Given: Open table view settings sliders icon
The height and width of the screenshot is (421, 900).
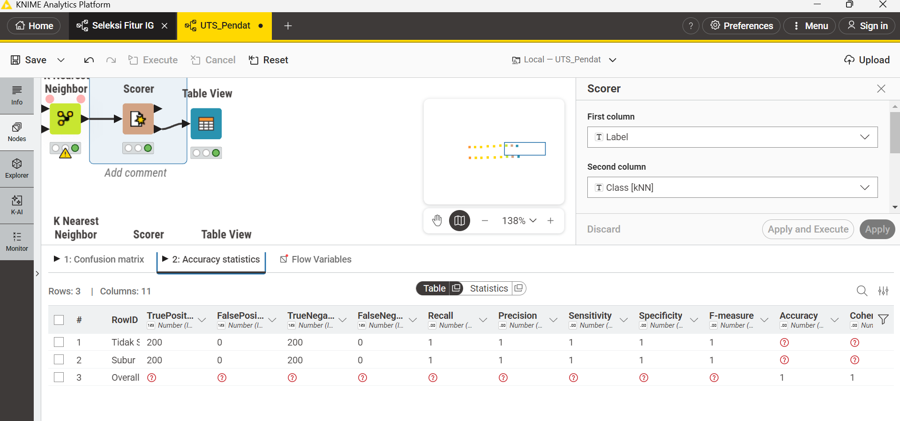Looking at the screenshot, I should [x=884, y=291].
